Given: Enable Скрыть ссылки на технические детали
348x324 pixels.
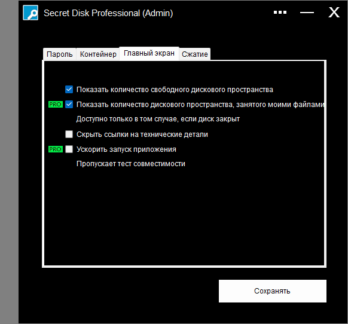Looking at the screenshot, I should 69,135.
